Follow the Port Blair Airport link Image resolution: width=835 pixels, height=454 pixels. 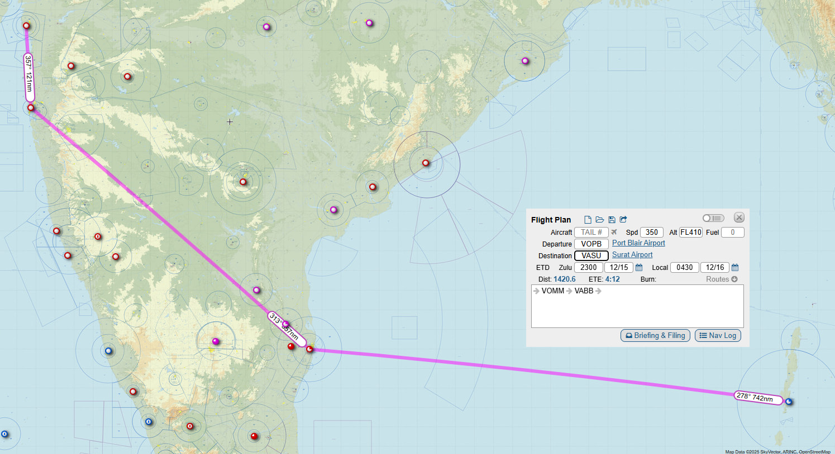638,243
